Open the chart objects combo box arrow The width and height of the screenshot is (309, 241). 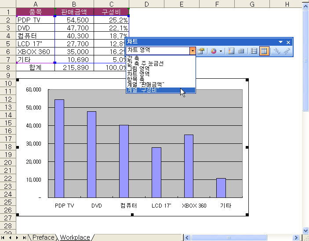click(193, 51)
